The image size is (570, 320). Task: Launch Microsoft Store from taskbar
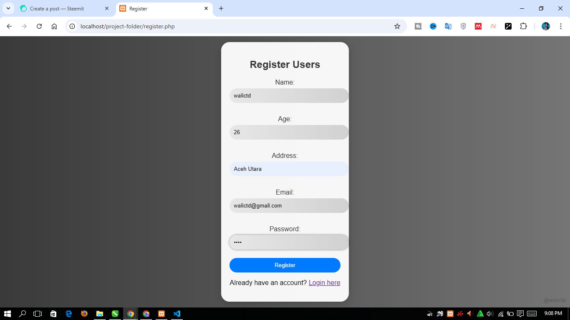coord(53,314)
